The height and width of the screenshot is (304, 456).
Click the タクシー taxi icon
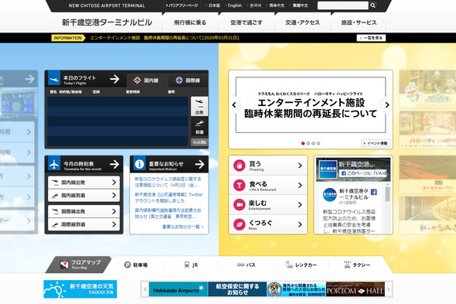347,265
